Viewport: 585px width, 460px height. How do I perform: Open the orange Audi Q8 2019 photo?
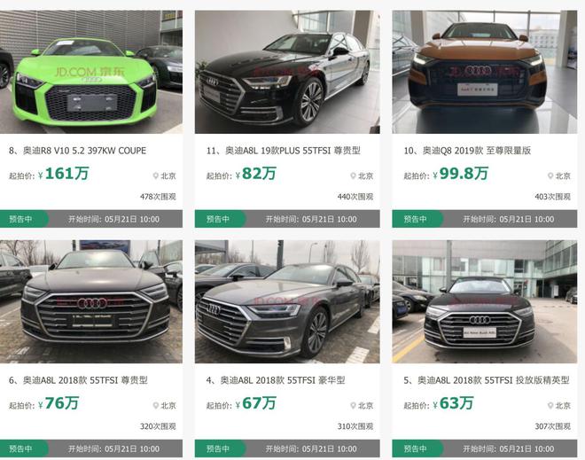click(x=484, y=72)
